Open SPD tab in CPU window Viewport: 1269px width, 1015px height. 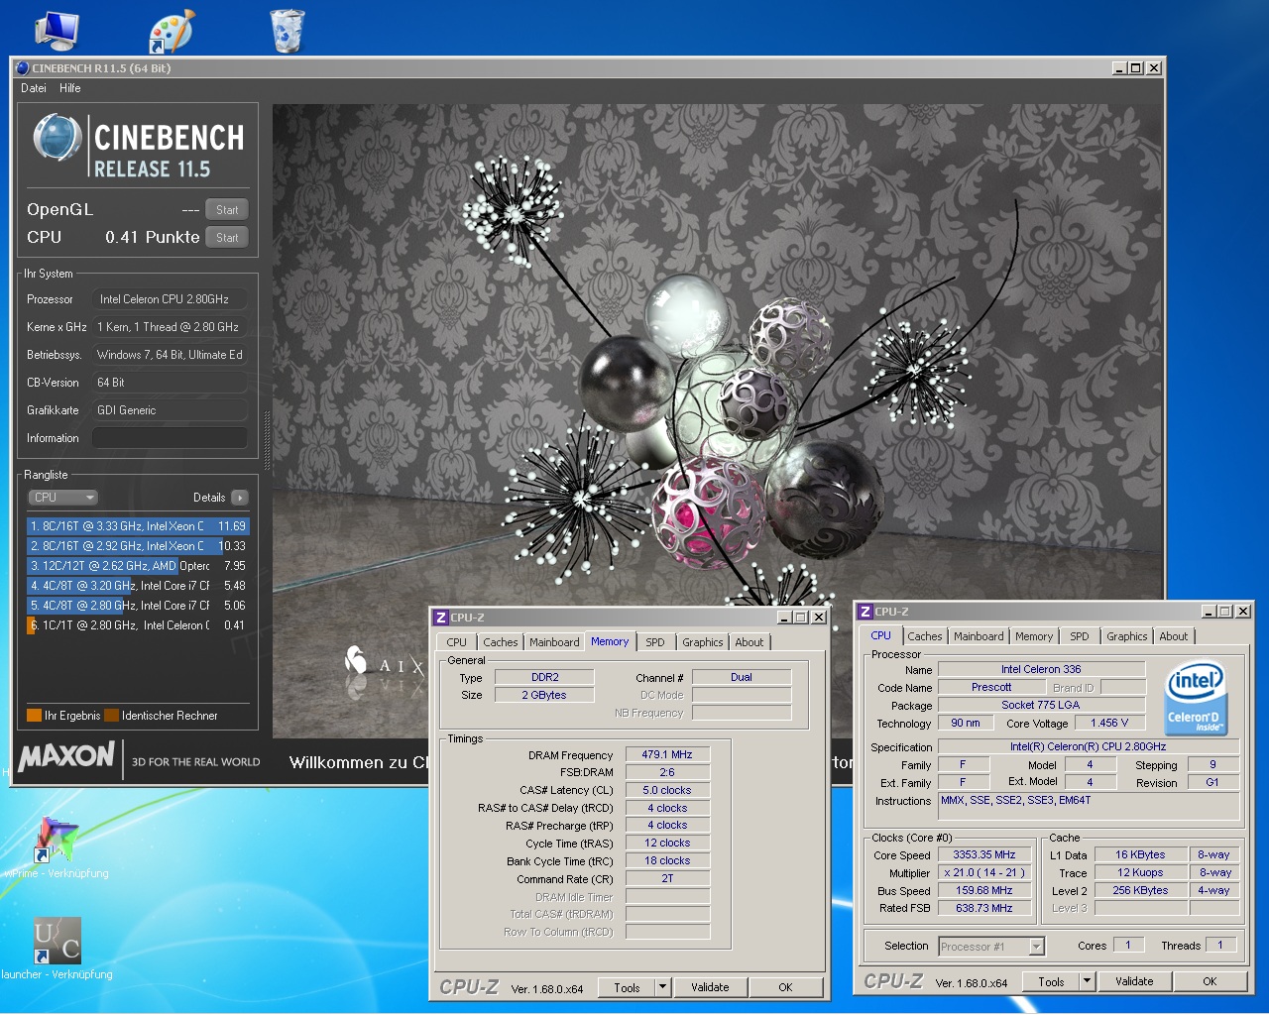[1080, 636]
